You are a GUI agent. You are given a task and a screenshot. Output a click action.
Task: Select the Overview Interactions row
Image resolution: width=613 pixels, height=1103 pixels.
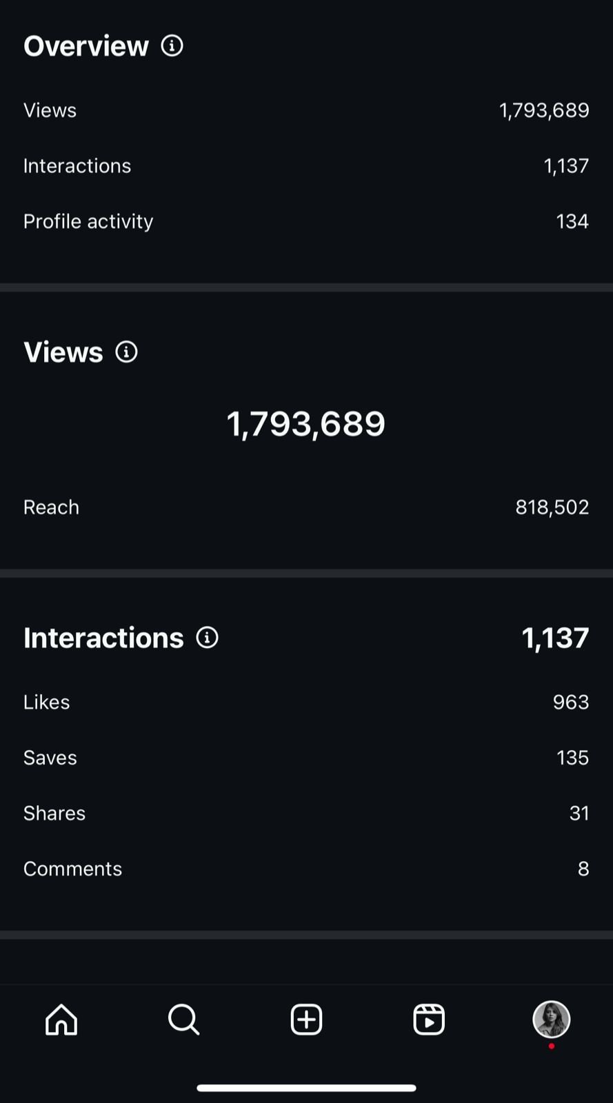click(x=306, y=166)
